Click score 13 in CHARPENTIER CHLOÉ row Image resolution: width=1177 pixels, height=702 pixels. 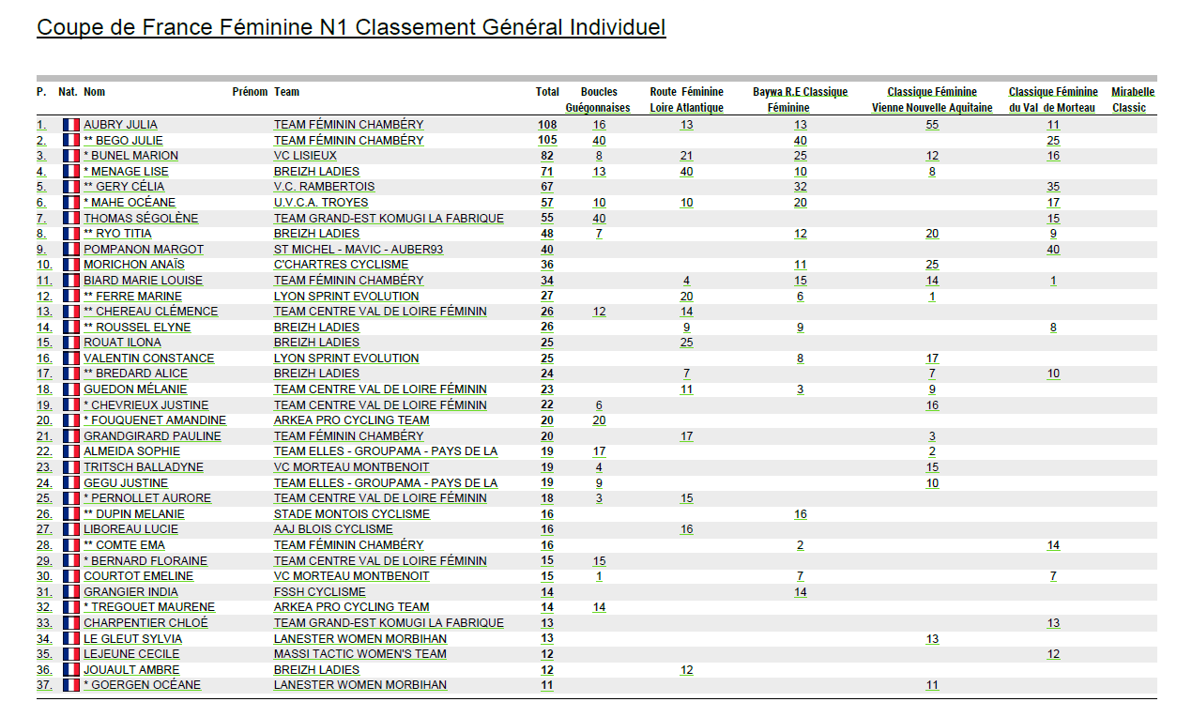1053,623
